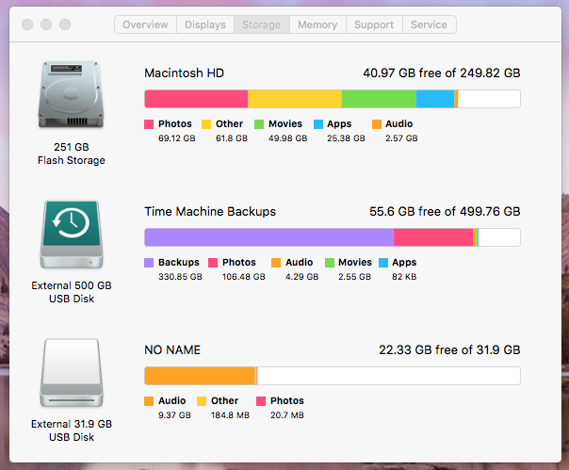
Task: Switch to the Service tab
Action: coord(429,24)
